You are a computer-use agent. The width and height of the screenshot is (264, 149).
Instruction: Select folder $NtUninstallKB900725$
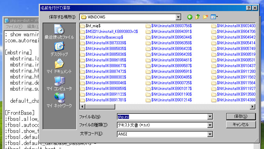(169, 83)
